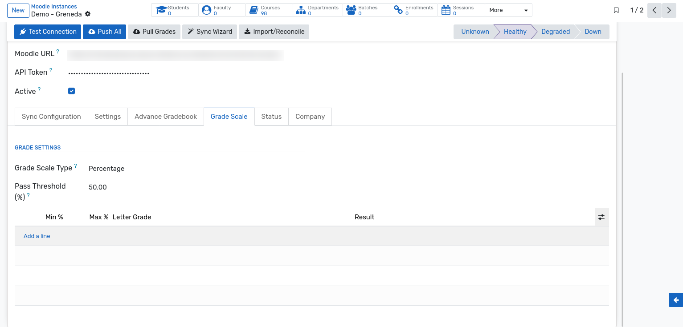Open the Students stat button
Image resolution: width=683 pixels, height=327 pixels.
[x=175, y=10]
